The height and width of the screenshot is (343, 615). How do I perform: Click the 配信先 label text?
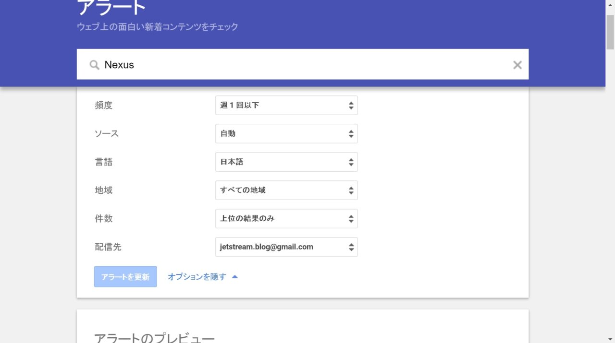pos(108,247)
